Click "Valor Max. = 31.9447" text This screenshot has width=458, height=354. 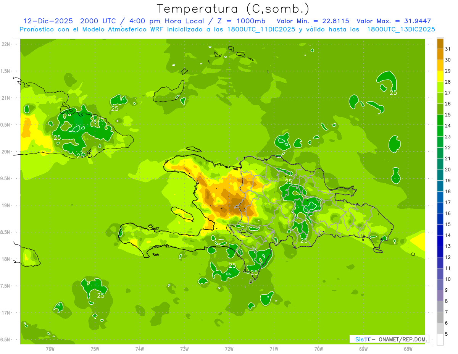point(393,21)
